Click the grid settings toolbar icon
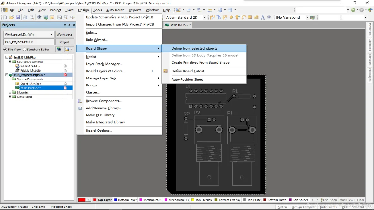The width and height of the screenshot is (374, 210). click(x=230, y=10)
